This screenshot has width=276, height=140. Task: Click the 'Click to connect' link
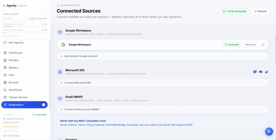(10, 127)
